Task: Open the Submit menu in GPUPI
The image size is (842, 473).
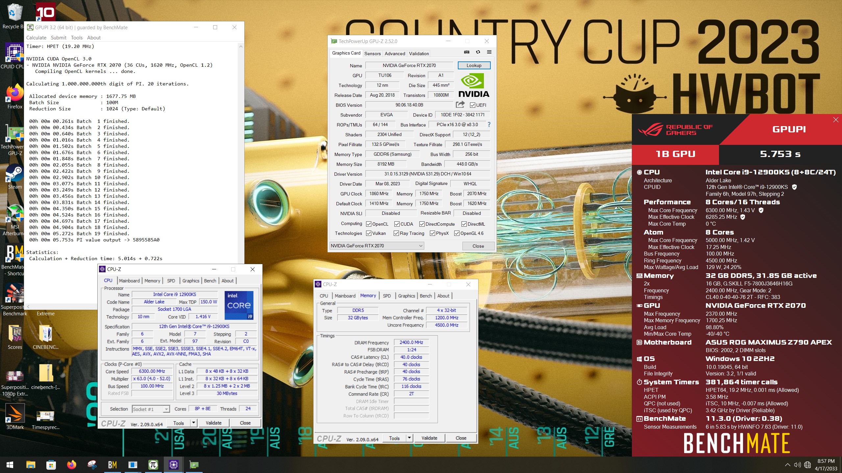Action: pos(59,38)
